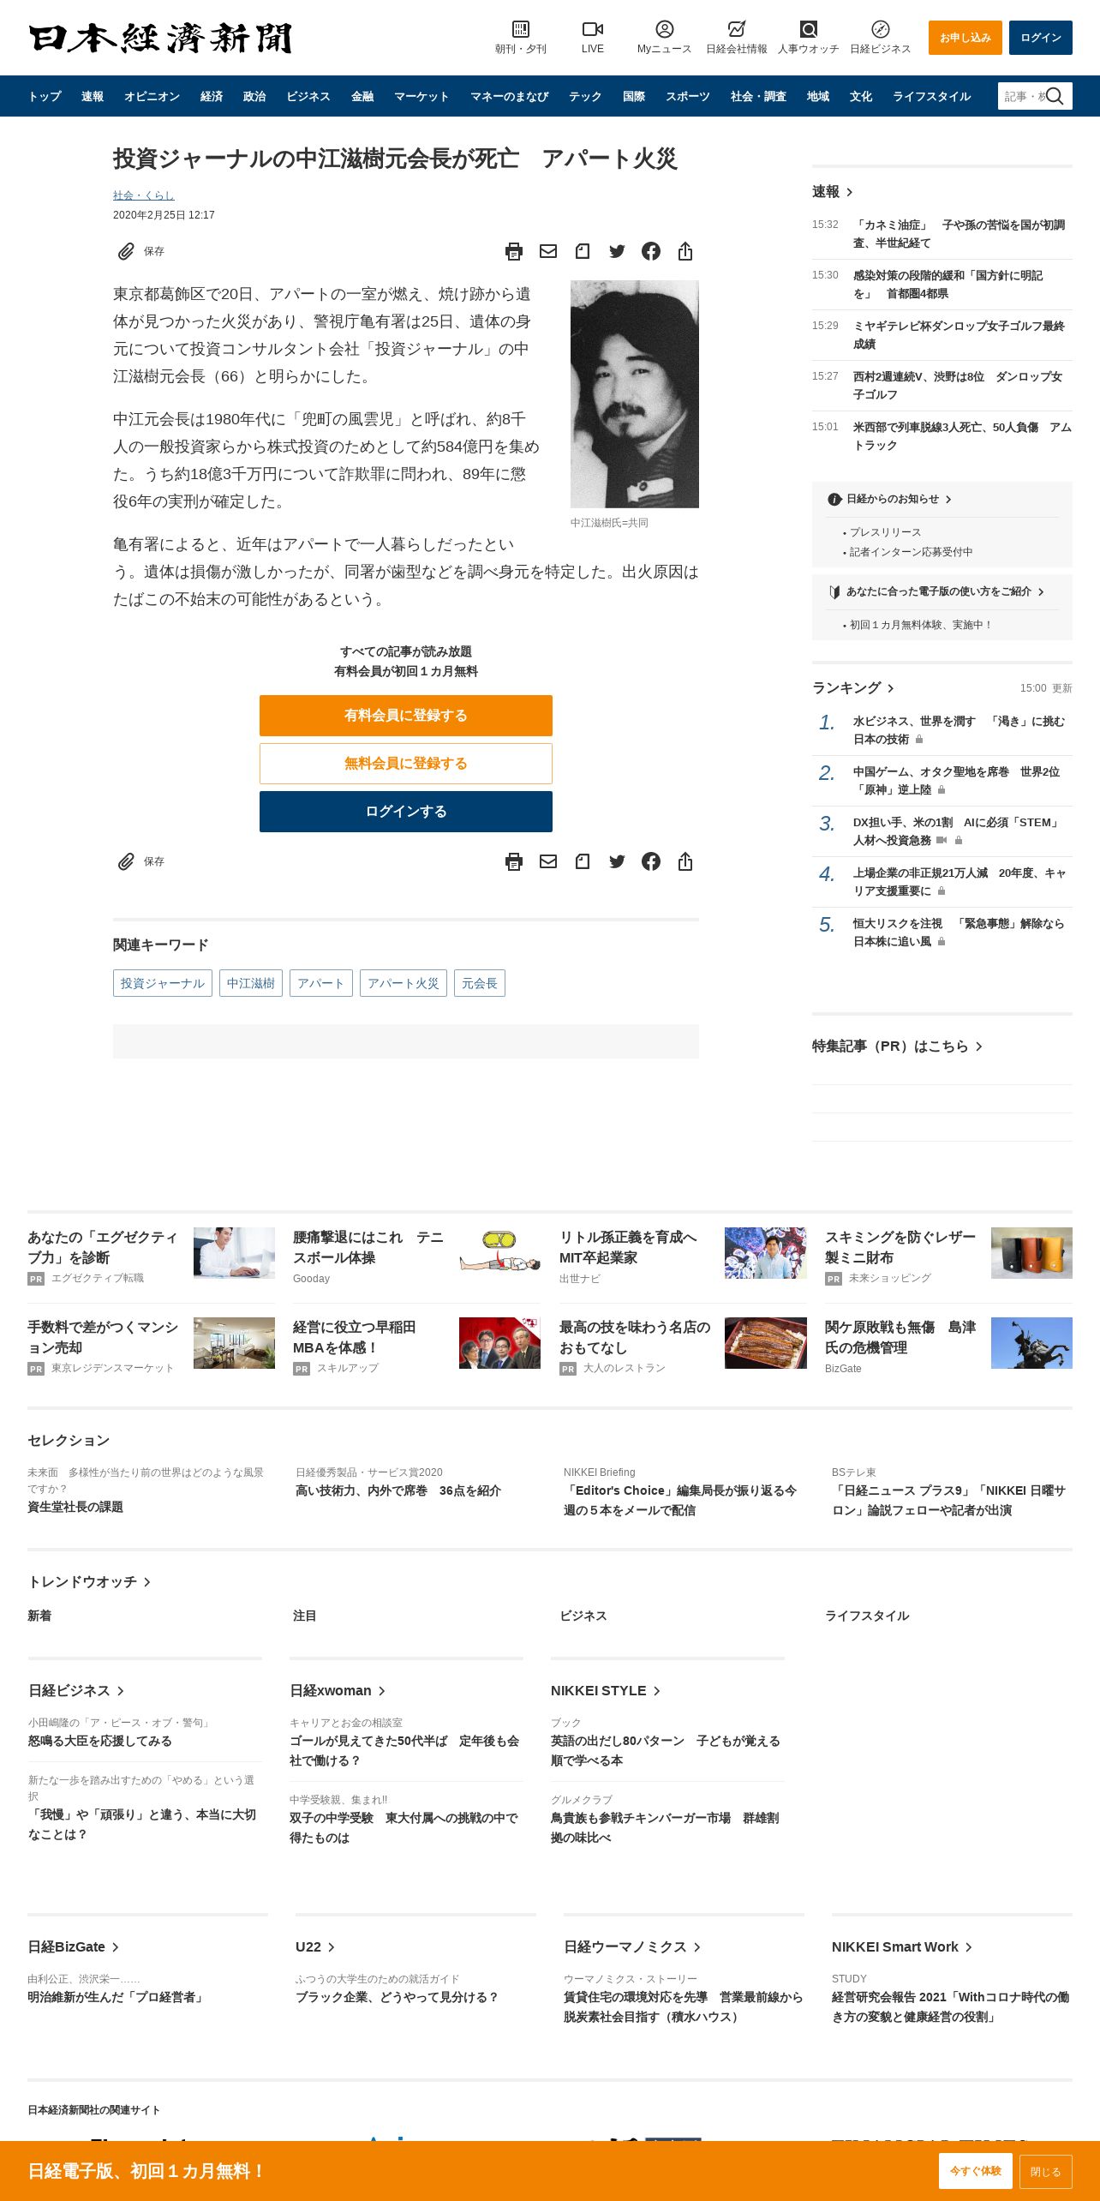Click the 投資ジャーナル keyword tag
Image resolution: width=1100 pixels, height=2201 pixels.
[x=163, y=983]
